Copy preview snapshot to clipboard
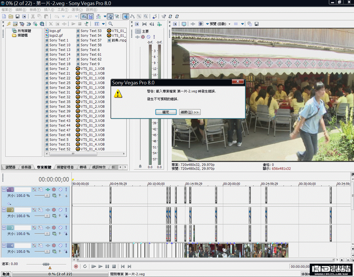This screenshot has height=277, width=354. coord(250,24)
